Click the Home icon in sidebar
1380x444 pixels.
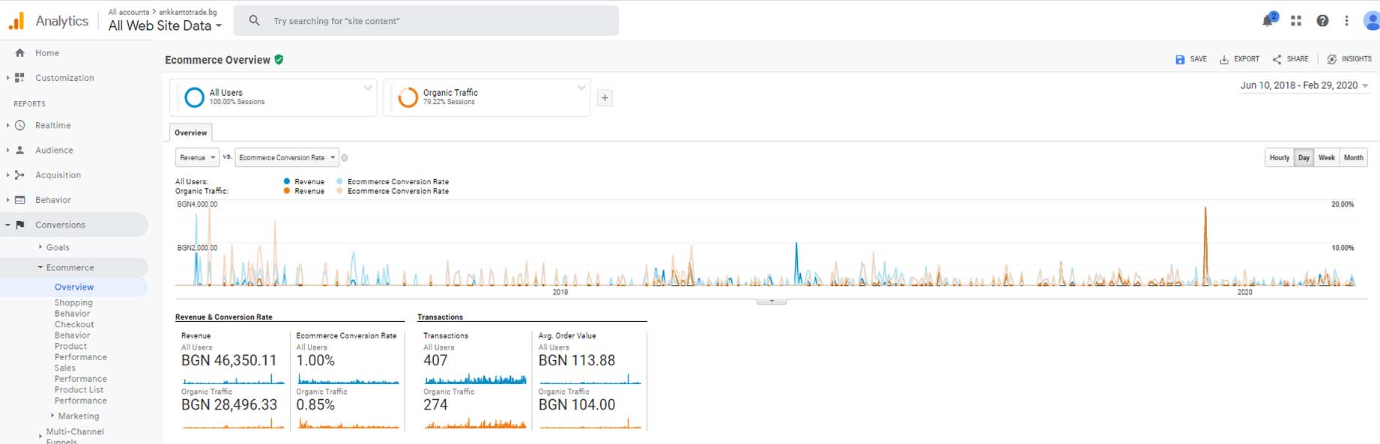(20, 53)
